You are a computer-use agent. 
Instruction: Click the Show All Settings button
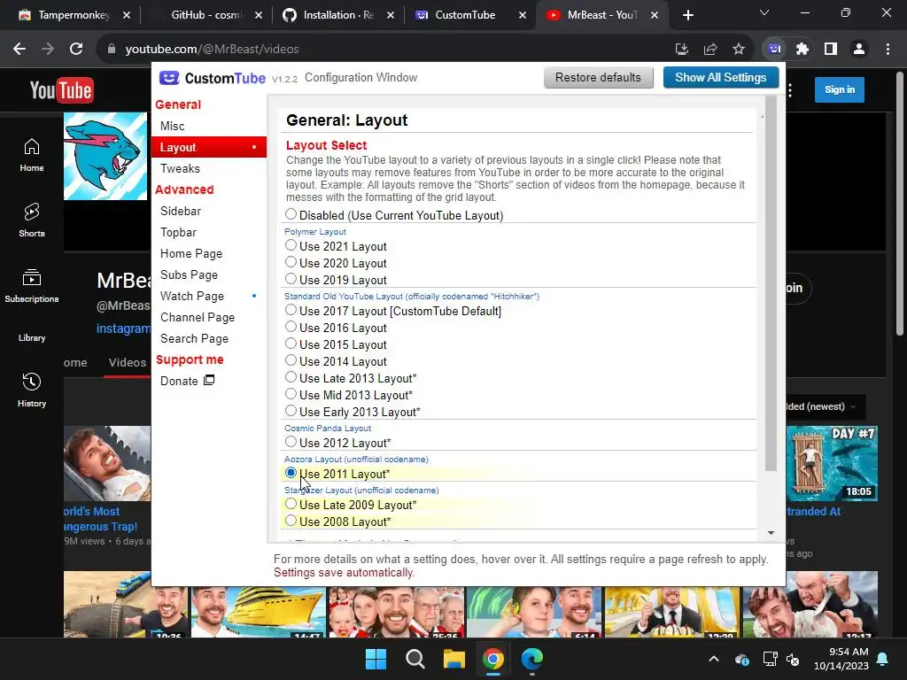tap(721, 78)
